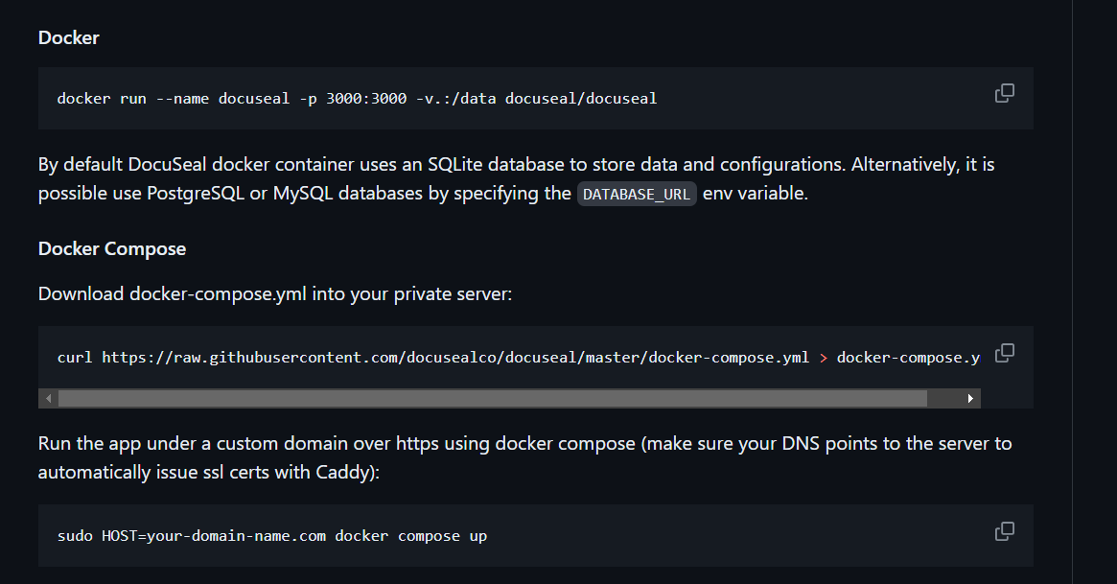Screen dimensions: 1117x584
Task: Click the Docker Compose heading
Action: (112, 248)
